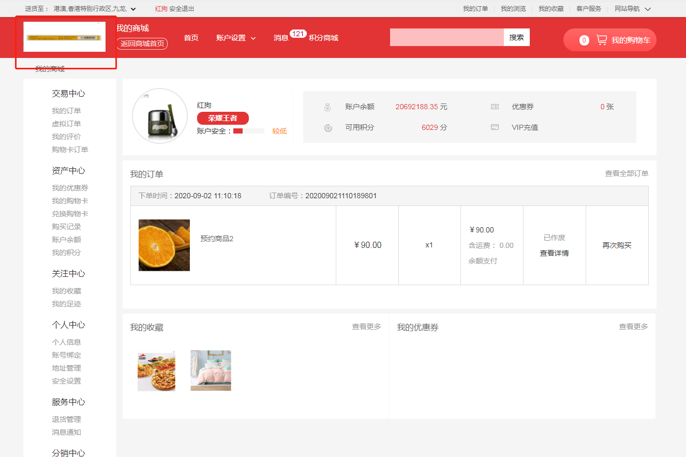Viewport: 686px width, 457px height.
Task: Open the 我的购物车 shopping cart icon
Action: [x=602, y=39]
